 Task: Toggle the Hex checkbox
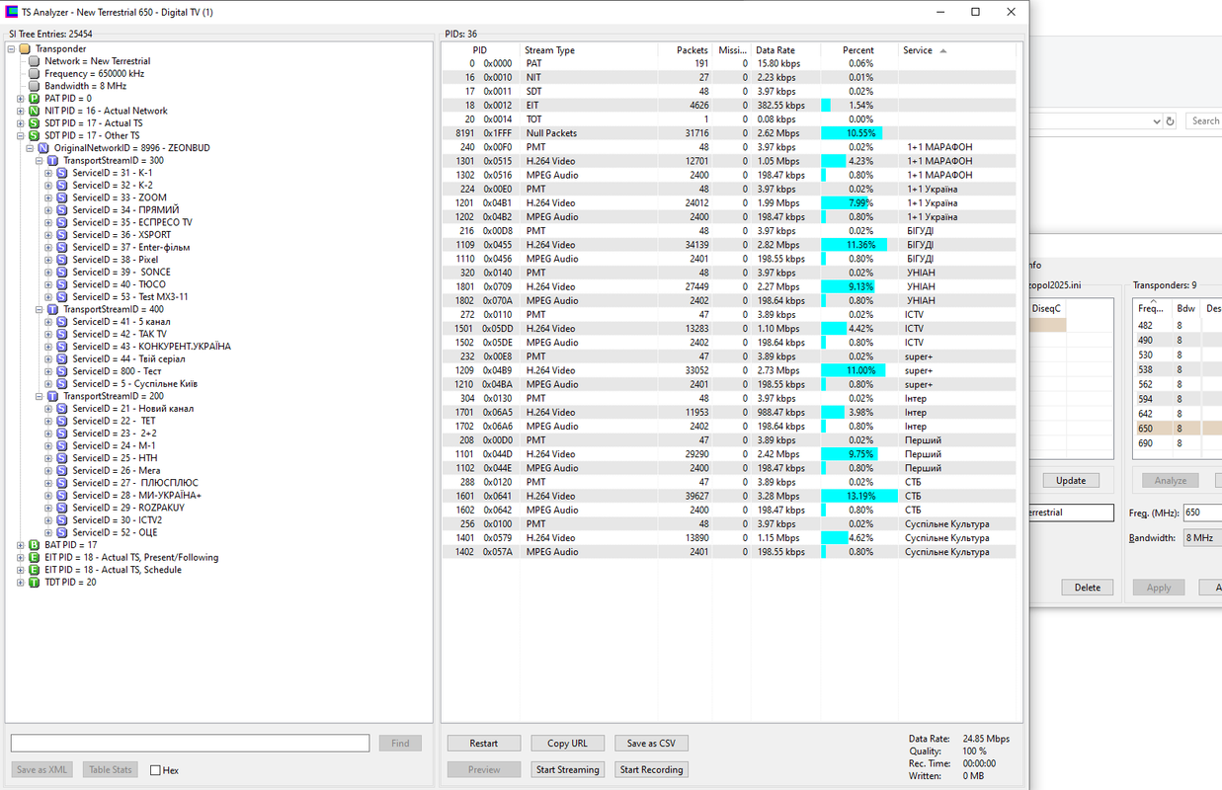[x=155, y=770]
